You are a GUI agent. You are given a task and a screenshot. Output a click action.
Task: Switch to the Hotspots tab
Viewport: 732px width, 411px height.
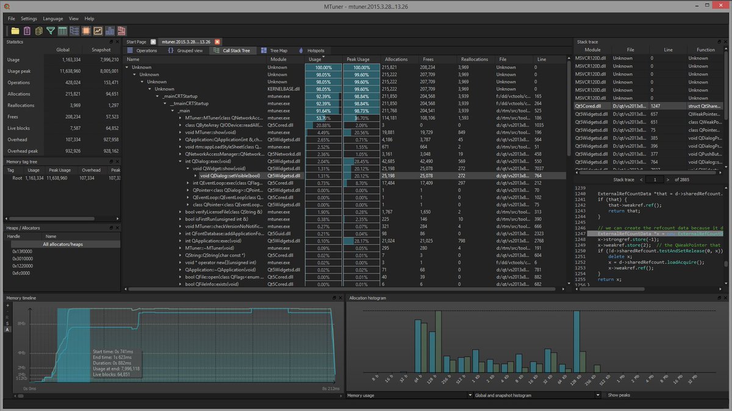[x=311, y=51]
